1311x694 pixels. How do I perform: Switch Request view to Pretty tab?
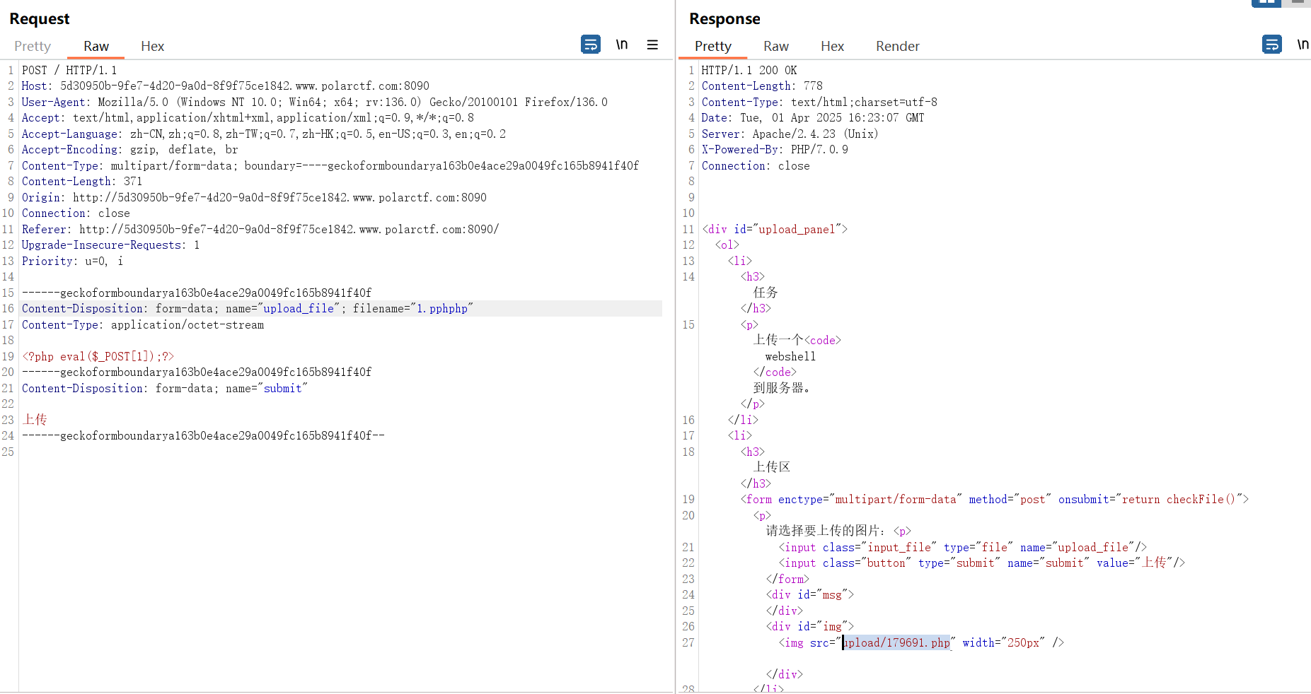pyautogui.click(x=33, y=46)
